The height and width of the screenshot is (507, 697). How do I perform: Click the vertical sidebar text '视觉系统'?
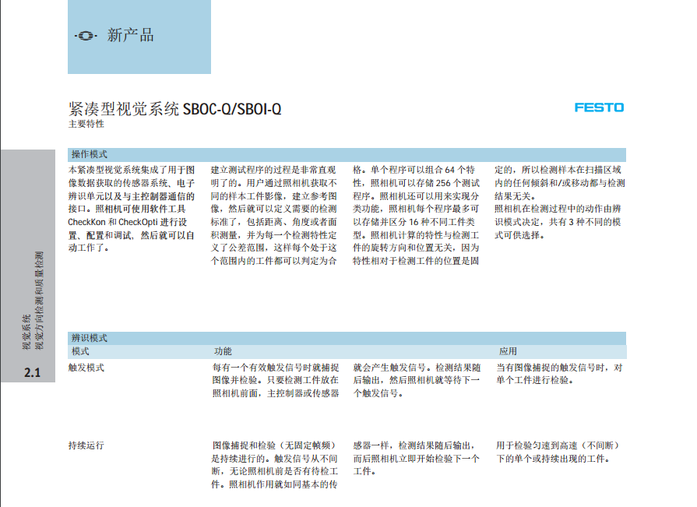[26, 332]
